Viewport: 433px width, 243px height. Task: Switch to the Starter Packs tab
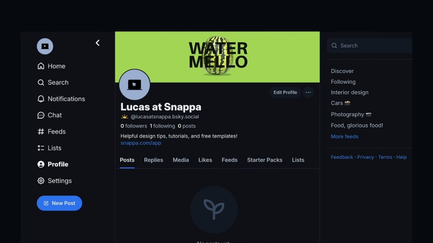[265, 160]
